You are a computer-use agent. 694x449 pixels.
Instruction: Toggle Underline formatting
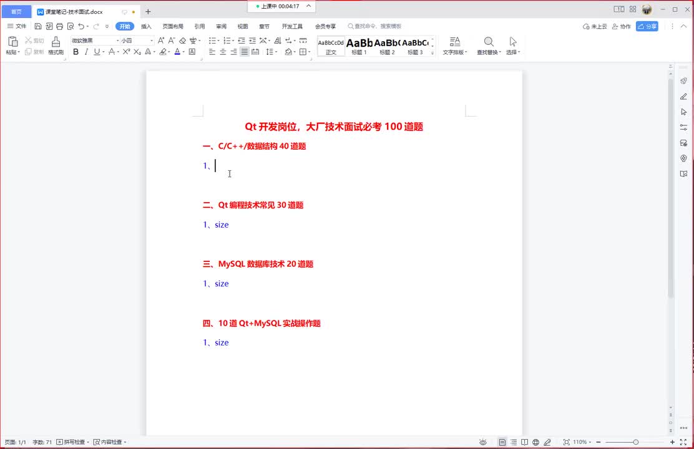click(97, 52)
